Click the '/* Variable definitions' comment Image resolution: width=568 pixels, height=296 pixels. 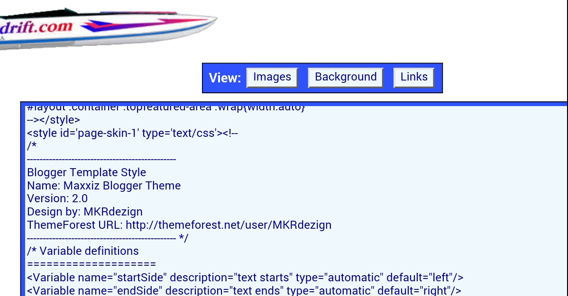coord(83,251)
